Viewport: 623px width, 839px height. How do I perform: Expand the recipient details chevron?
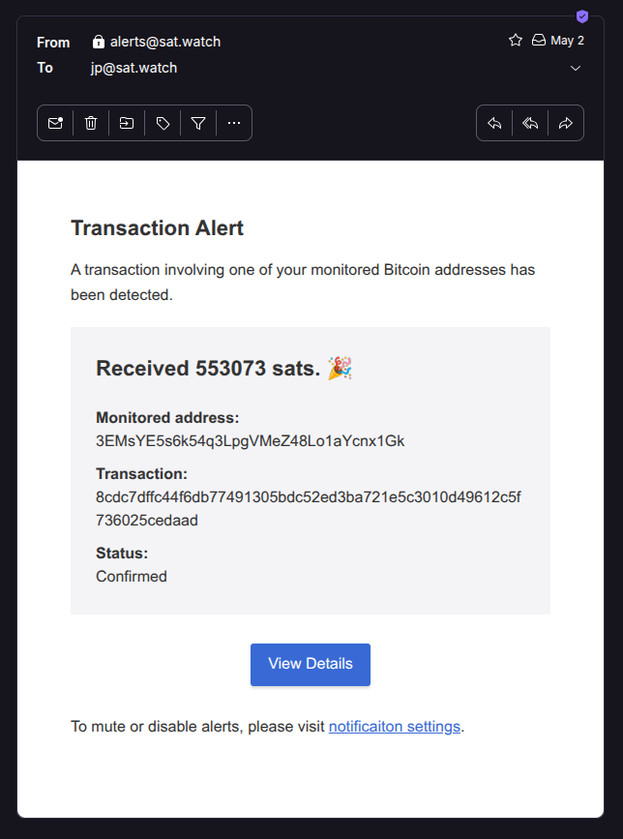coord(576,68)
